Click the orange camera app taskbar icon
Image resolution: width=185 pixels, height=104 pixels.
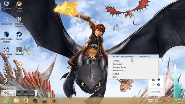point(26,101)
